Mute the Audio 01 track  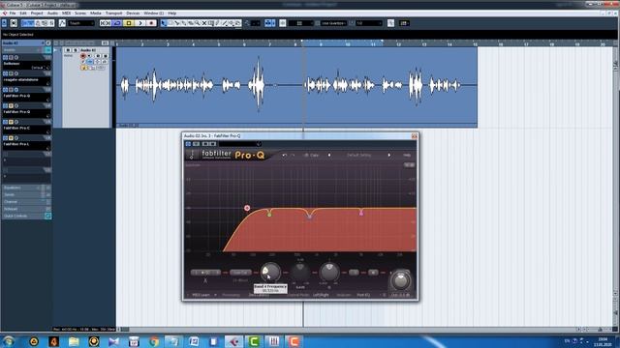pyautogui.click(x=68, y=50)
